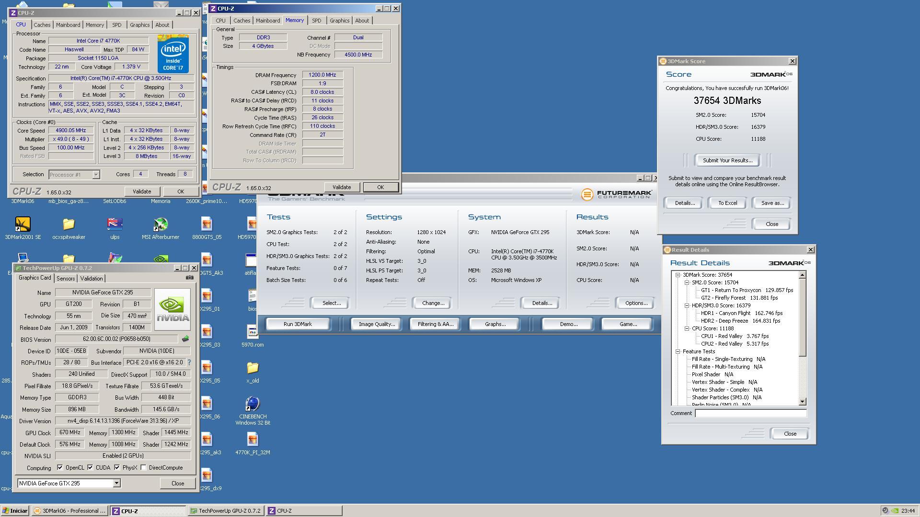The width and height of the screenshot is (920, 517).
Task: Open Image Quality button in 3DMark06
Action: pyautogui.click(x=377, y=324)
